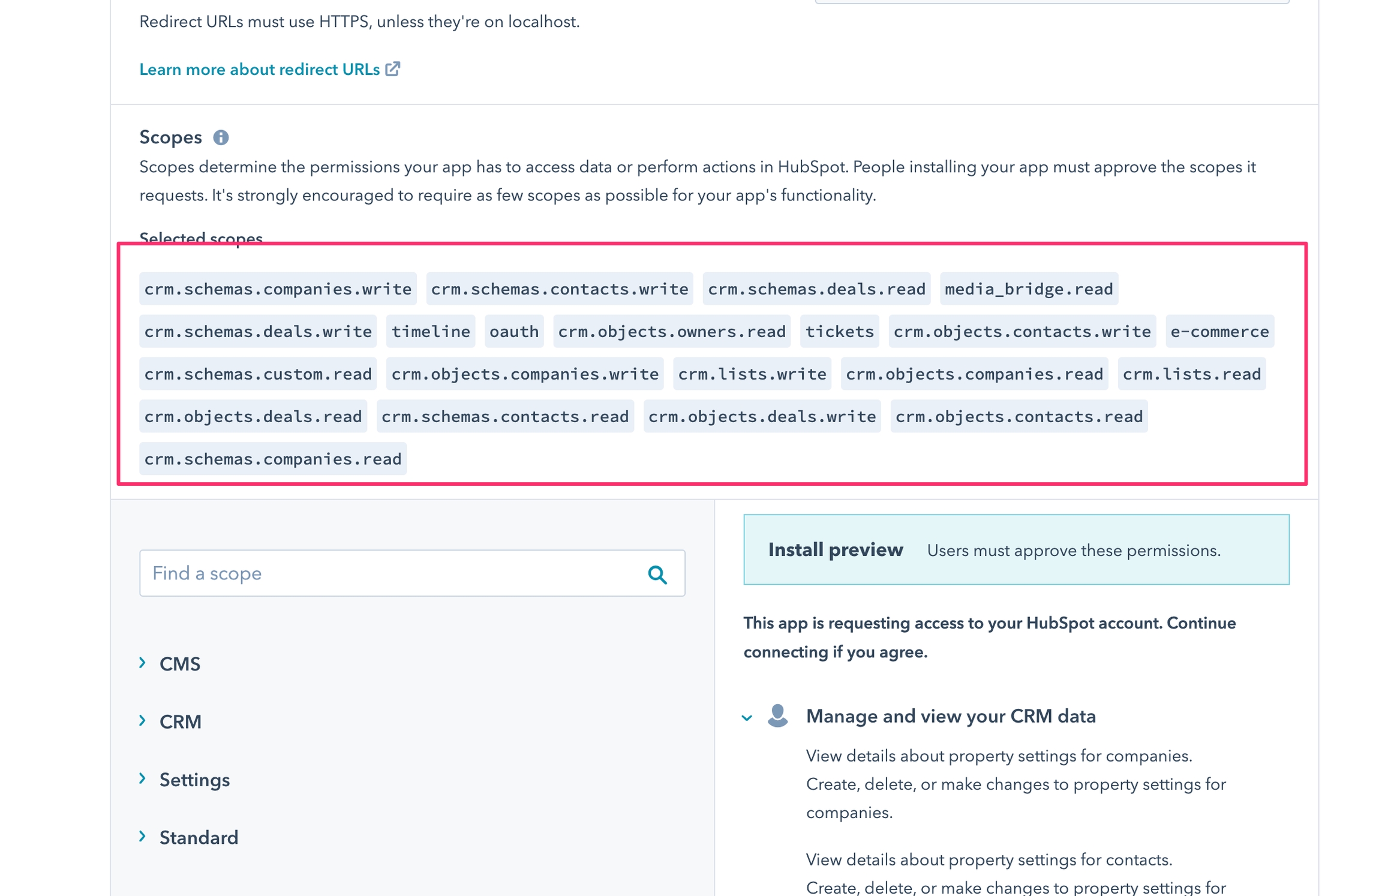Screen dimensions: 1382x896
Task: Click the Install preview header
Action: [835, 550]
